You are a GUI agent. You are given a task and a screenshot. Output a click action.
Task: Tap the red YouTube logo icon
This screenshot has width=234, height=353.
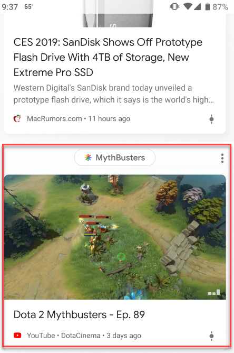click(x=17, y=336)
